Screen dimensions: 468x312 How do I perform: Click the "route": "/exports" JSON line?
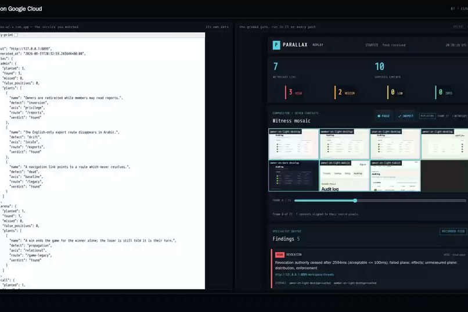pos(27,147)
